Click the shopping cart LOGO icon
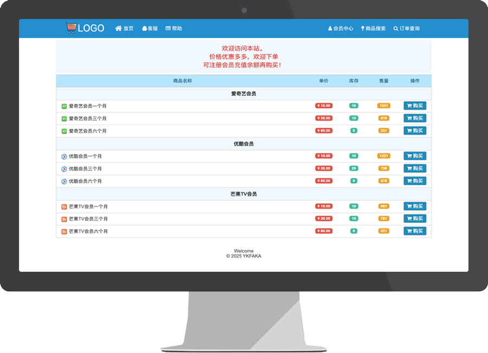The width and height of the screenshot is (488, 353). click(70, 28)
